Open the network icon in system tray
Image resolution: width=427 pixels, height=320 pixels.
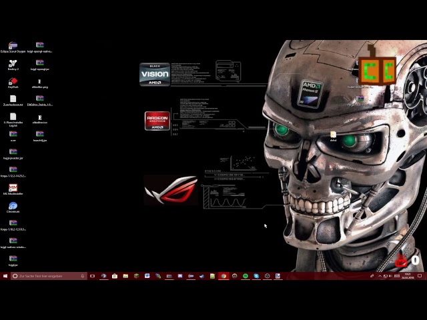tap(385, 276)
